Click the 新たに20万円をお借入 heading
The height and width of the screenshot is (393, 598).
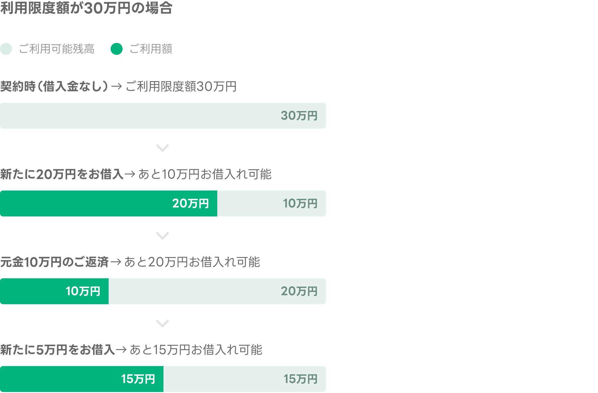(x=62, y=174)
